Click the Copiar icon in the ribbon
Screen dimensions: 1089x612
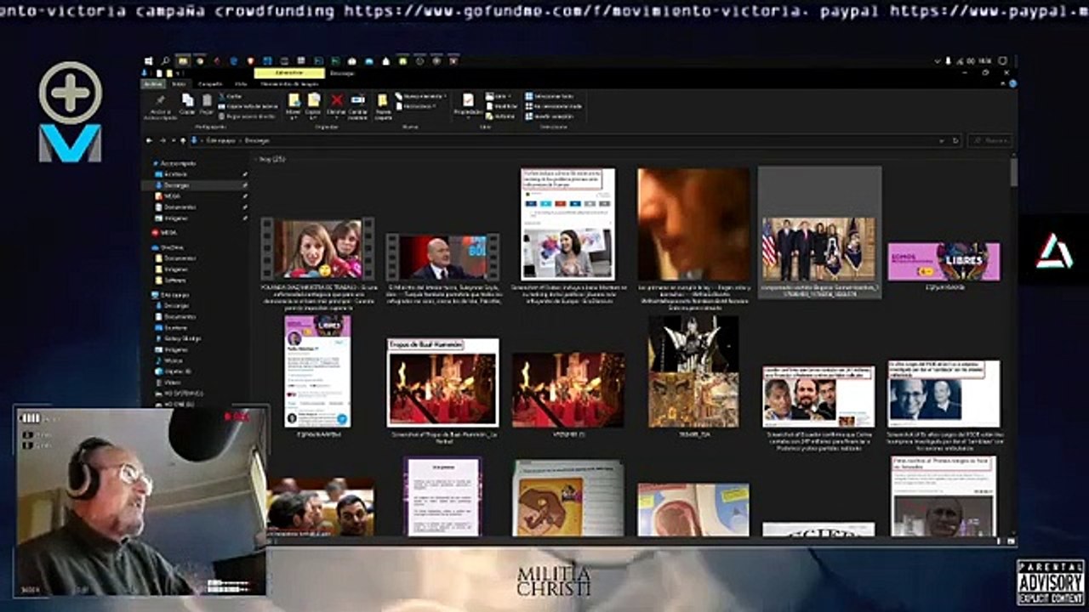click(x=188, y=99)
